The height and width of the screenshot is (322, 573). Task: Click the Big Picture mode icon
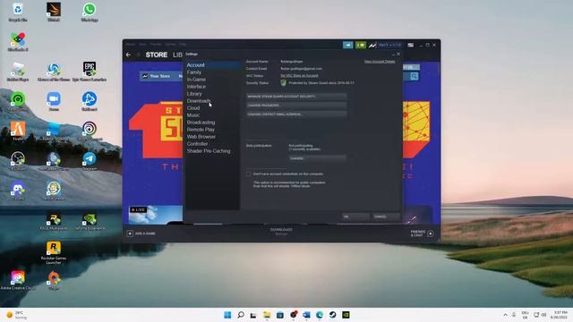pos(411,45)
